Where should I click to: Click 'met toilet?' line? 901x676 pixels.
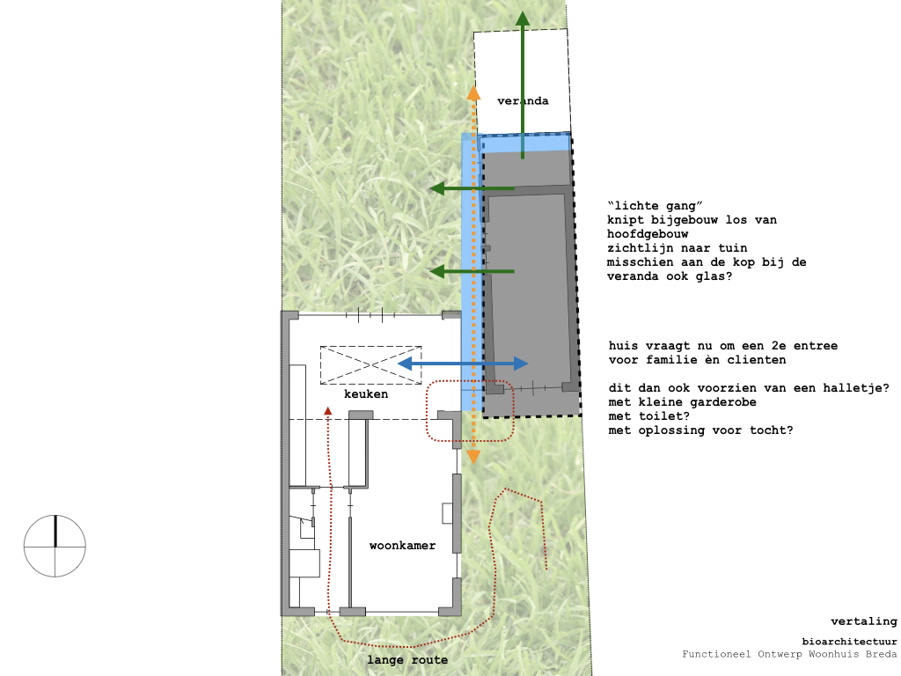click(648, 416)
